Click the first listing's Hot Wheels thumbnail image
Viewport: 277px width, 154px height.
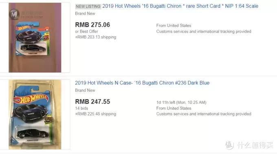click(x=35, y=37)
